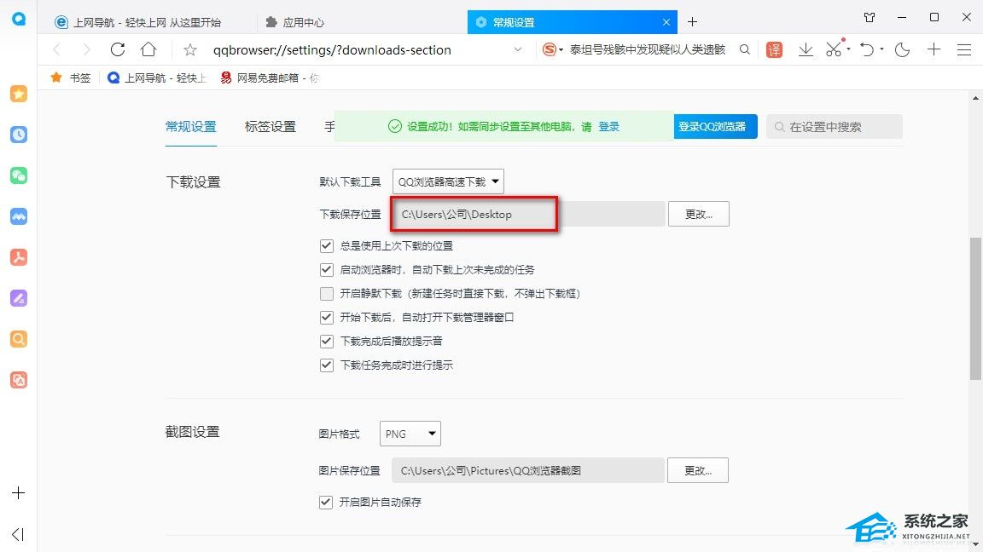
Task: Click the QQ Browser logo icon
Action: point(19,18)
